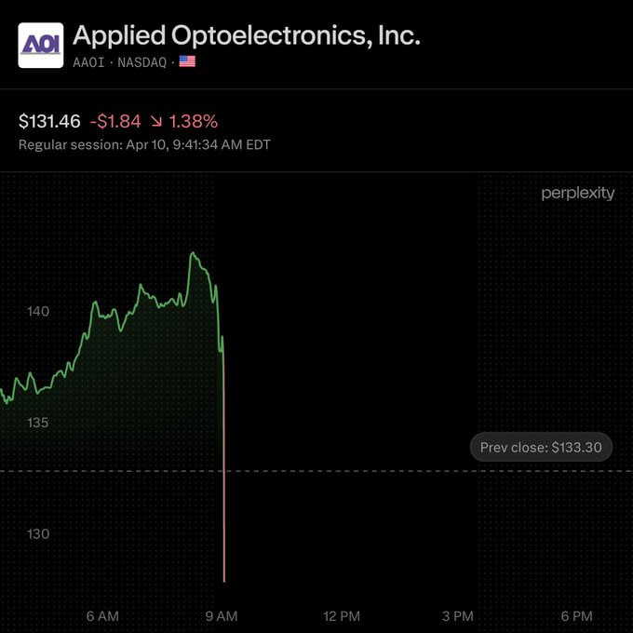Click the $131.46 current price
Screen dimensions: 633x633
[49, 121]
